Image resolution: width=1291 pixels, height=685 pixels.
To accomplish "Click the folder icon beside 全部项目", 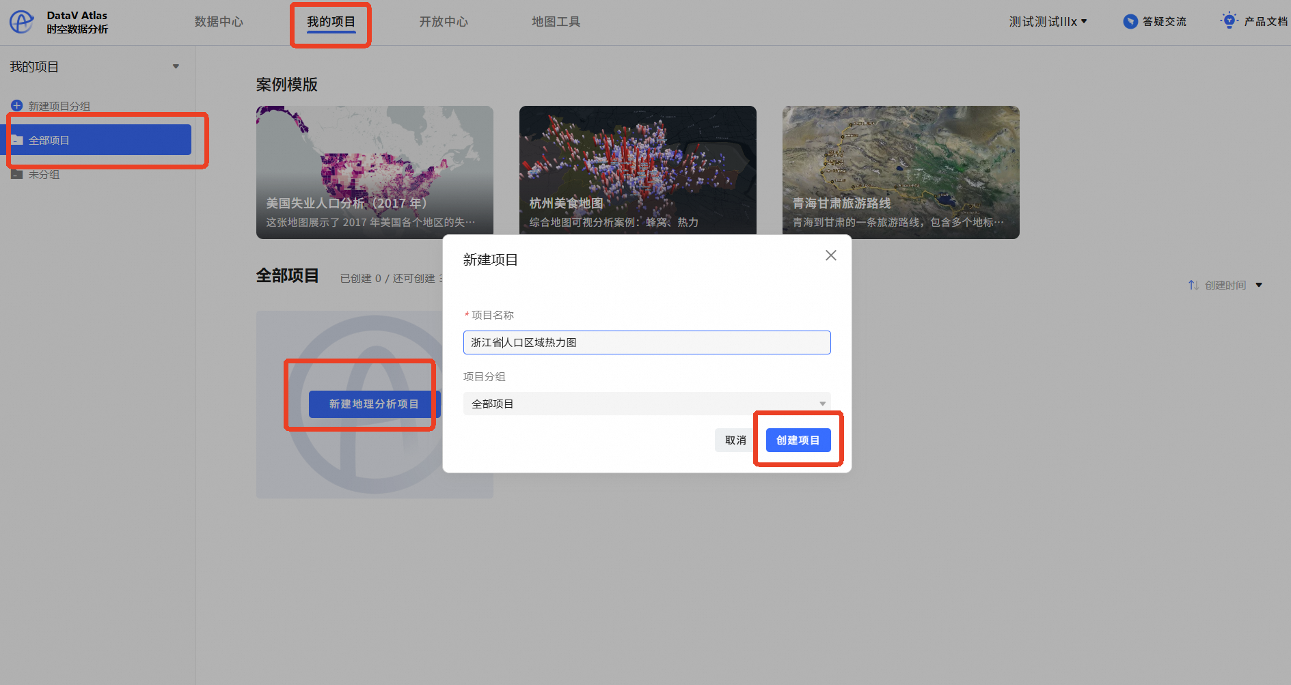I will (x=17, y=140).
